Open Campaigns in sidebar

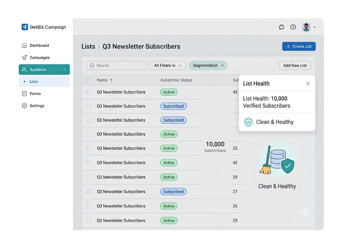pyautogui.click(x=40, y=58)
